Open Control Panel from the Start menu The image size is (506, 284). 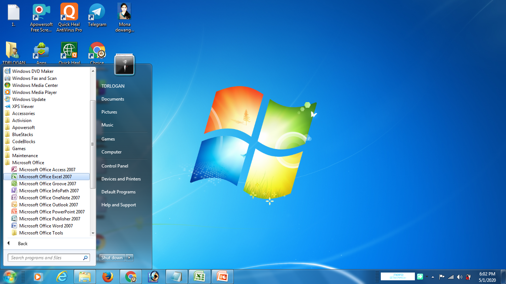point(115,166)
